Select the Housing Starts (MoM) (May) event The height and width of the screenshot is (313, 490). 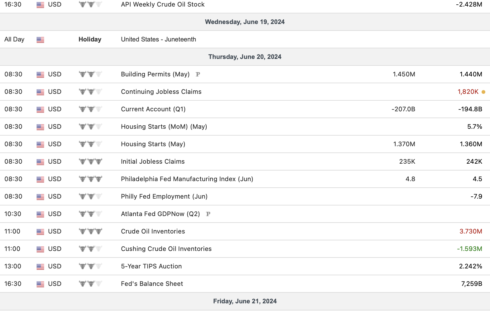click(x=164, y=127)
